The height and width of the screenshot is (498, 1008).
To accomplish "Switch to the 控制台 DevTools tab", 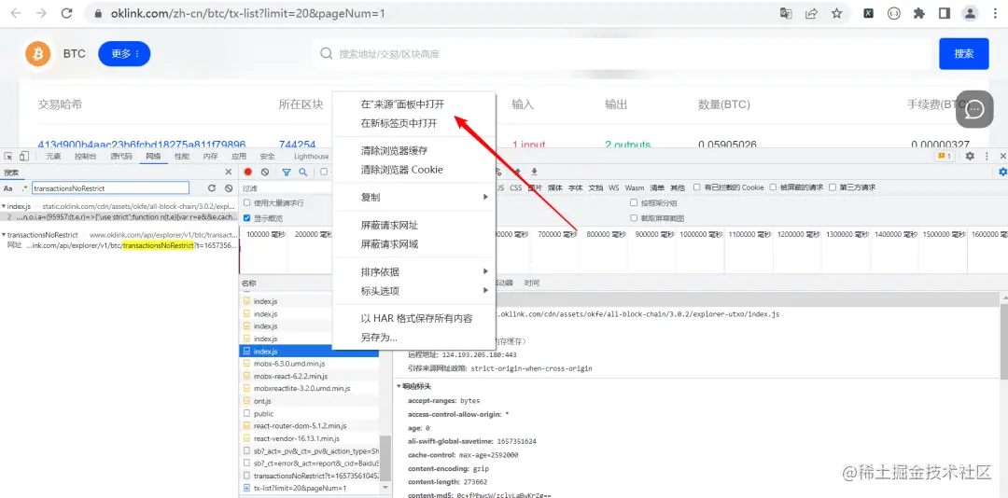I will click(x=86, y=156).
